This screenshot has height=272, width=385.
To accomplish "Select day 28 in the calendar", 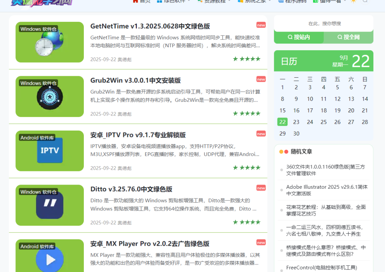I will pos(365,122).
